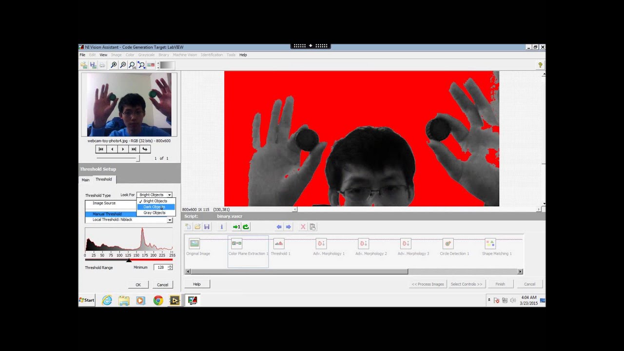Click the curved arrow select image button
The image size is (624, 351).
tap(145, 149)
